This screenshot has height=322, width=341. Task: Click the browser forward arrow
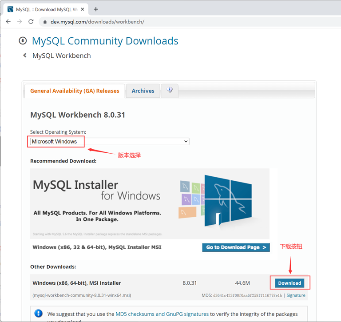[20, 21]
